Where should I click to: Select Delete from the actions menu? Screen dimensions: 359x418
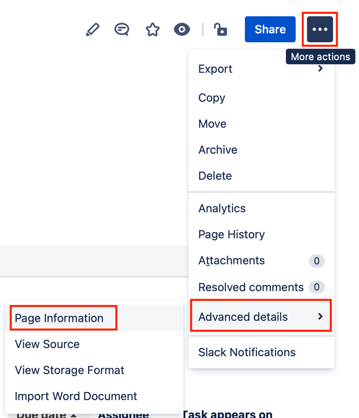pyautogui.click(x=215, y=176)
